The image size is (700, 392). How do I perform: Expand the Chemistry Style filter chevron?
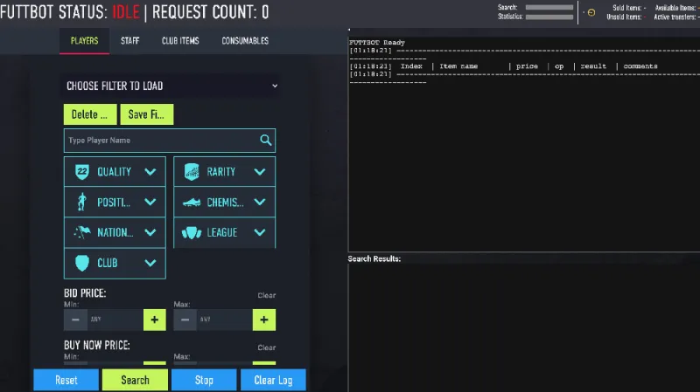click(x=260, y=203)
